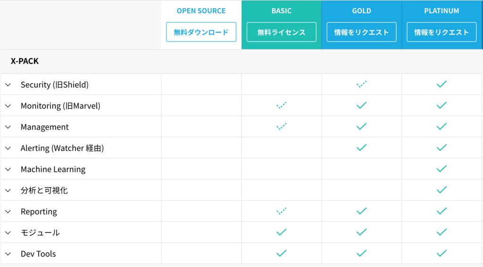Image resolution: width=483 pixels, height=267 pixels.
Task: Click 情報をリクエスト under the Platinum column
Action: click(x=441, y=32)
